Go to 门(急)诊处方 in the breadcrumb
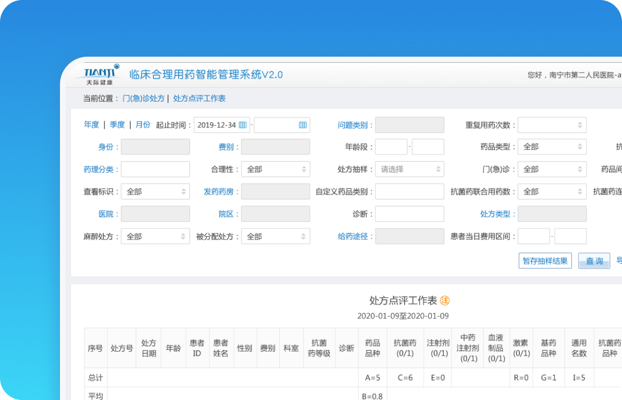This screenshot has width=622, height=400. click(x=143, y=98)
